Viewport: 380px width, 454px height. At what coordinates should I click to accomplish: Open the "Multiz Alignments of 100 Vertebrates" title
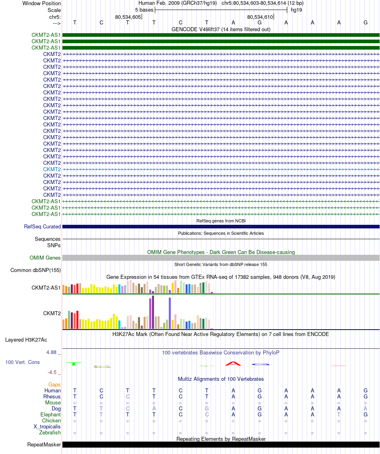[x=221, y=379]
